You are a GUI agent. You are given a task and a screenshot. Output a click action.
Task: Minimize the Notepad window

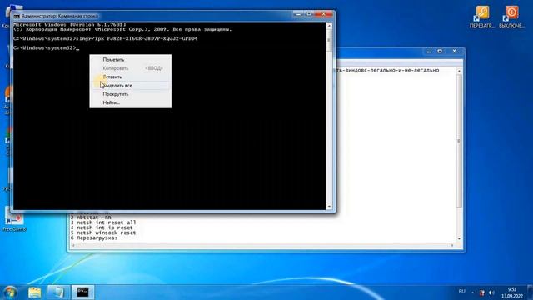click(x=429, y=52)
